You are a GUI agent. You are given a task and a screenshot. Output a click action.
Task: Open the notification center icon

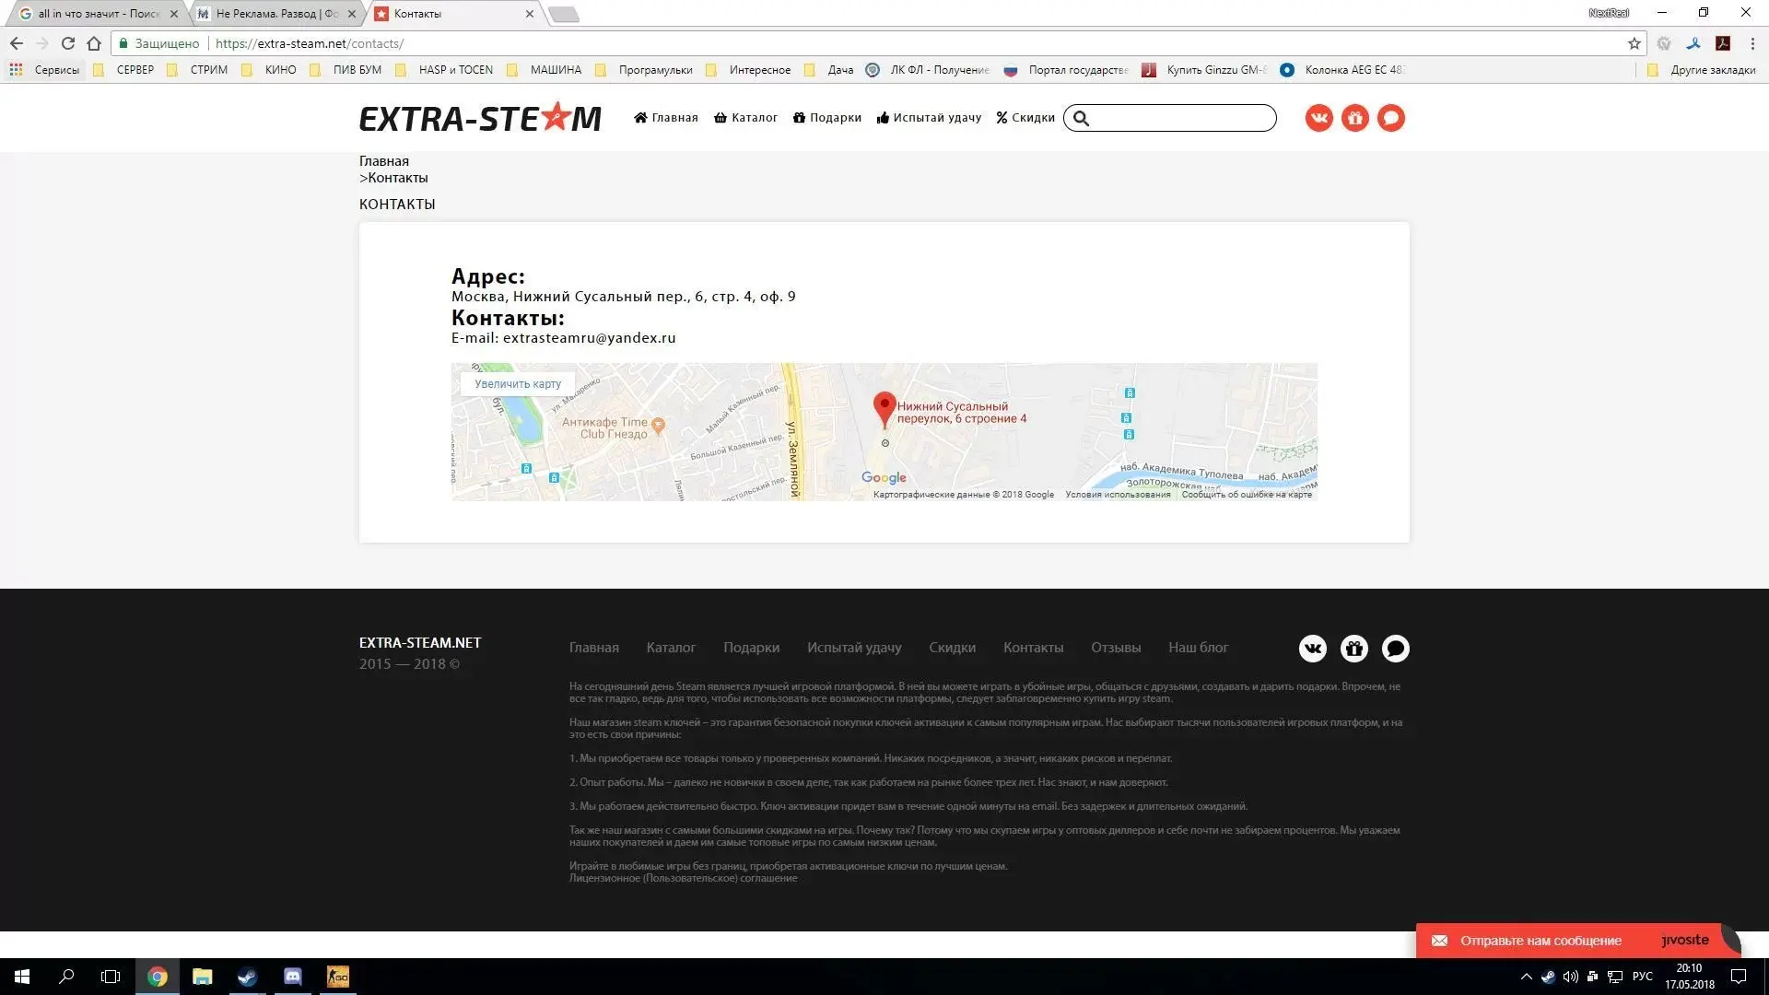click(1739, 977)
